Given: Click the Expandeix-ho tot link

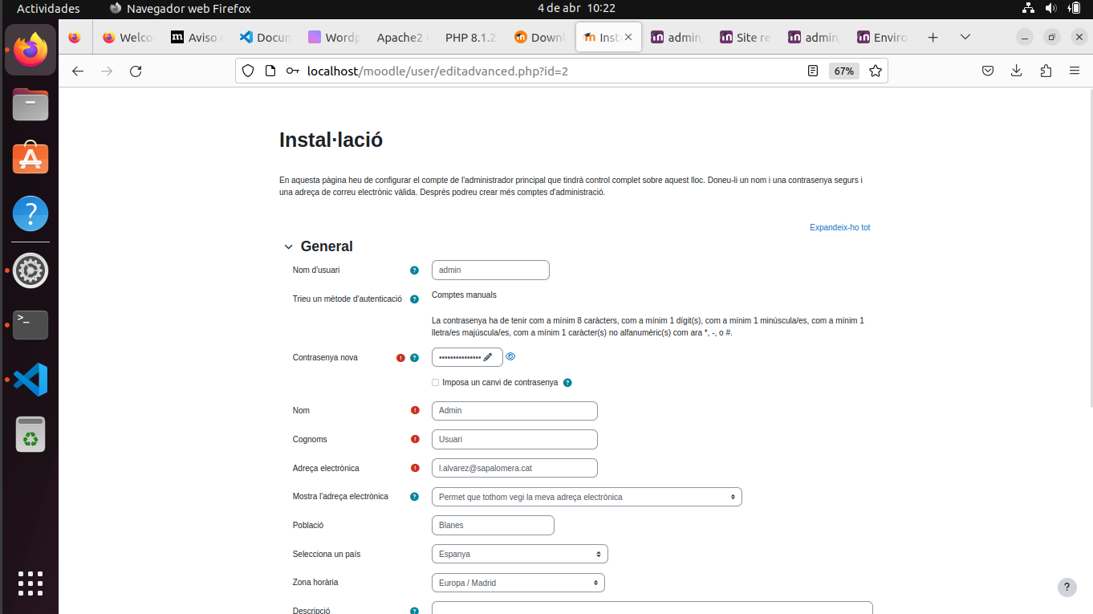Looking at the screenshot, I should pos(839,228).
